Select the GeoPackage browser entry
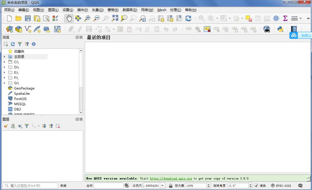 pos(24,88)
